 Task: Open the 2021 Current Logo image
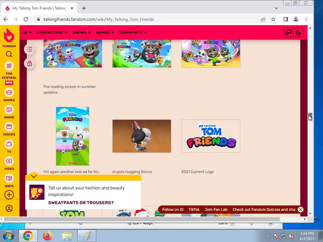pos(211,136)
